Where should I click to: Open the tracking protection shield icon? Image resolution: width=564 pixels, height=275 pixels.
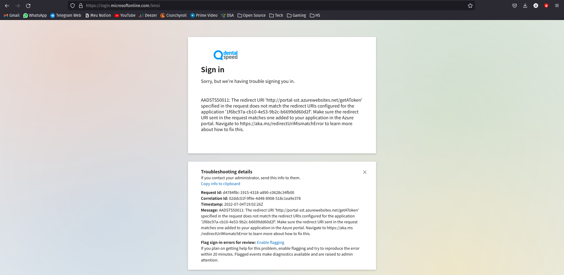tap(73, 6)
